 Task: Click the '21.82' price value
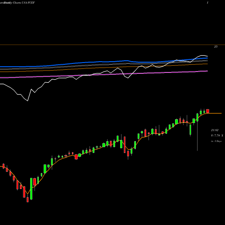click(x=215, y=130)
